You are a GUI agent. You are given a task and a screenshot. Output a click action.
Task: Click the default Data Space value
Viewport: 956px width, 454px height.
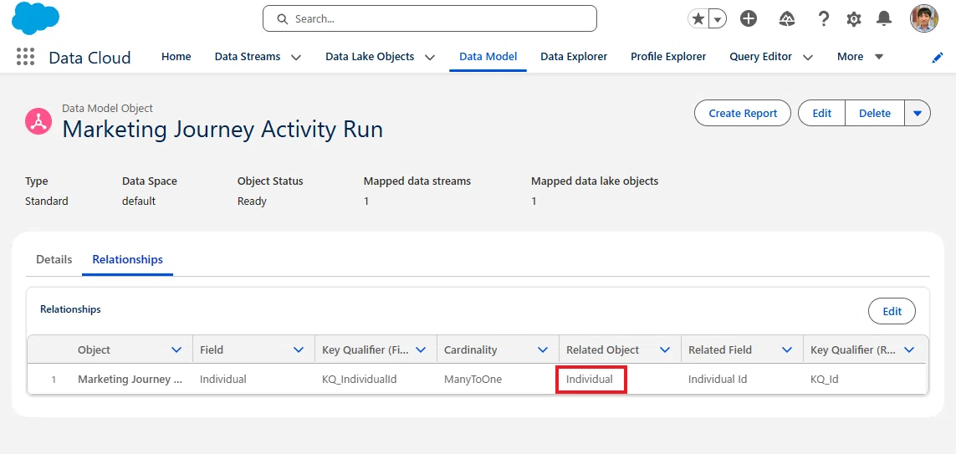[139, 201]
